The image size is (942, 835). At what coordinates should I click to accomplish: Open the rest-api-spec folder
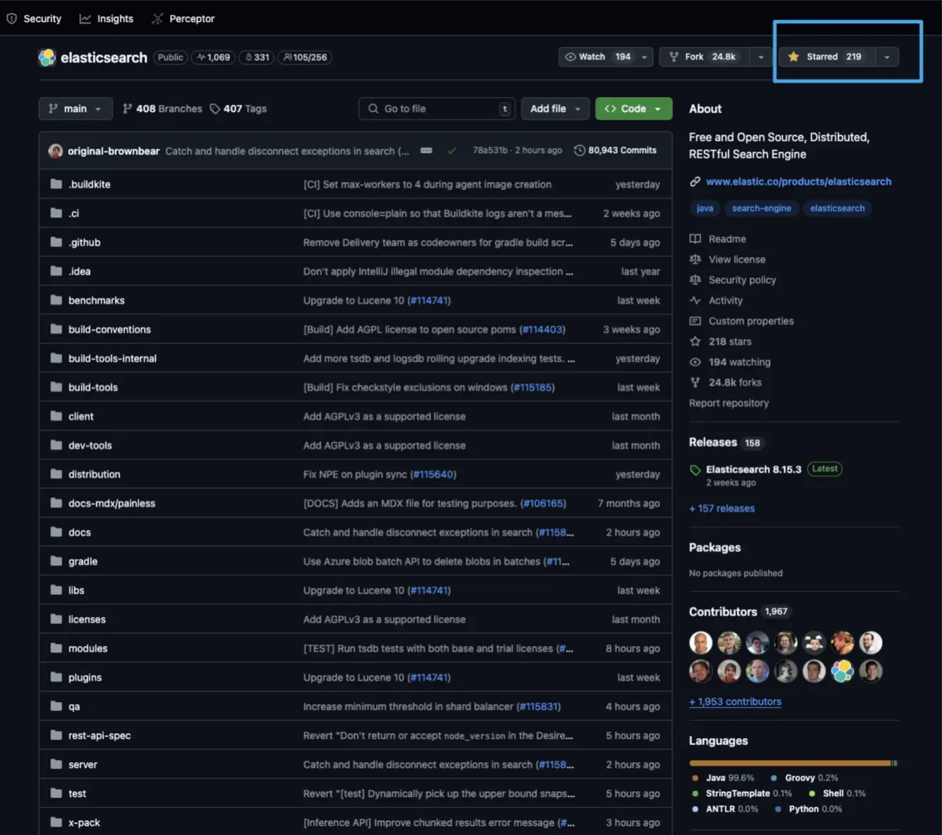tap(100, 735)
